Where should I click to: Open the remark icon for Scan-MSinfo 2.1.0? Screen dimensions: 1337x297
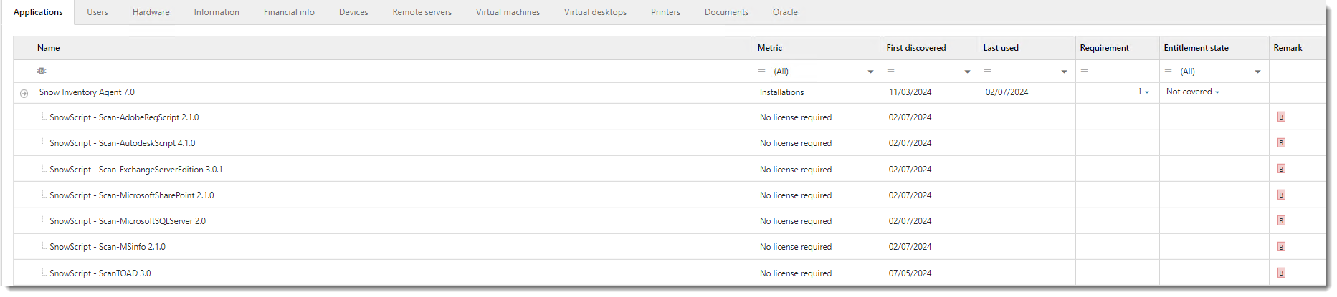point(1281,246)
